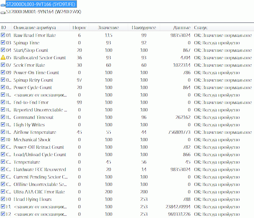Click Head Flying Hours data 788
The image size is (254, 218).
pyautogui.click(x=187, y=199)
